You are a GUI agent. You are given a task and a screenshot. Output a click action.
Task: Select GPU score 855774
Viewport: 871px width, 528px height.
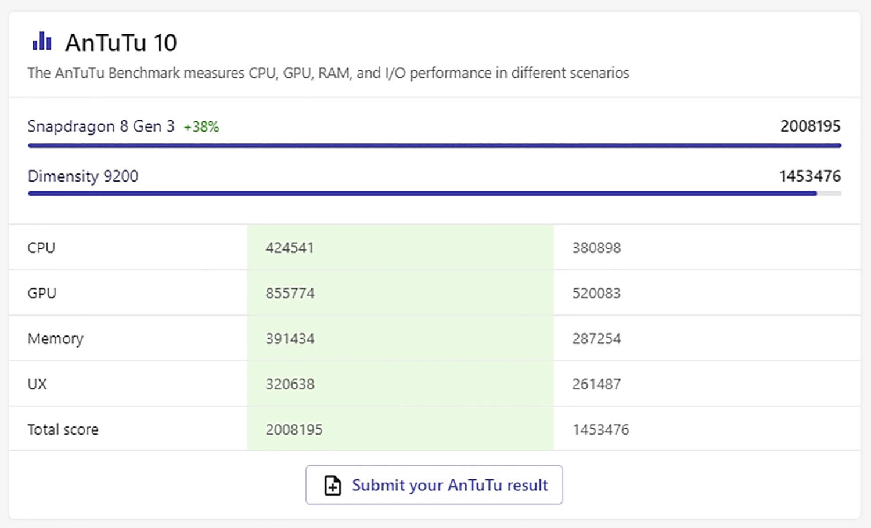pyautogui.click(x=290, y=293)
